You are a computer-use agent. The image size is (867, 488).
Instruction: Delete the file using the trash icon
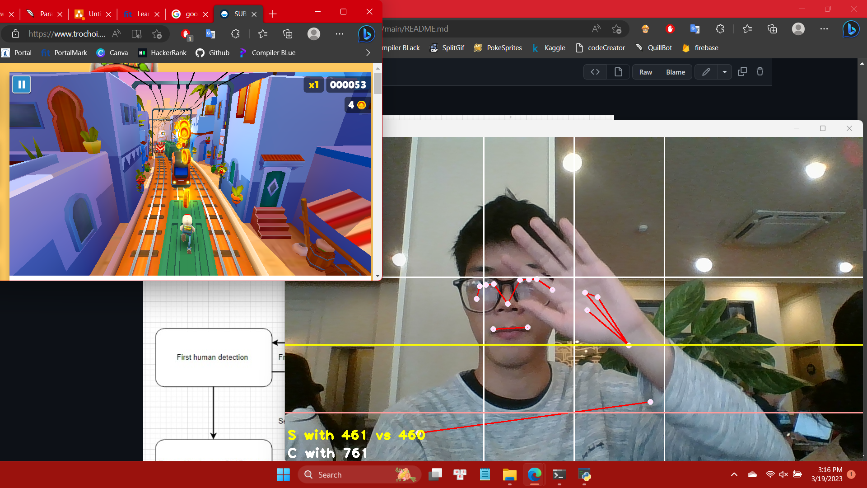760,71
